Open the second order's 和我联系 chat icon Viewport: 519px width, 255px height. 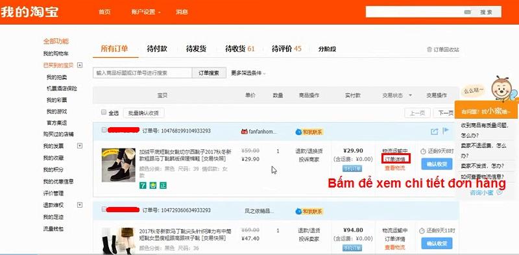click(298, 212)
